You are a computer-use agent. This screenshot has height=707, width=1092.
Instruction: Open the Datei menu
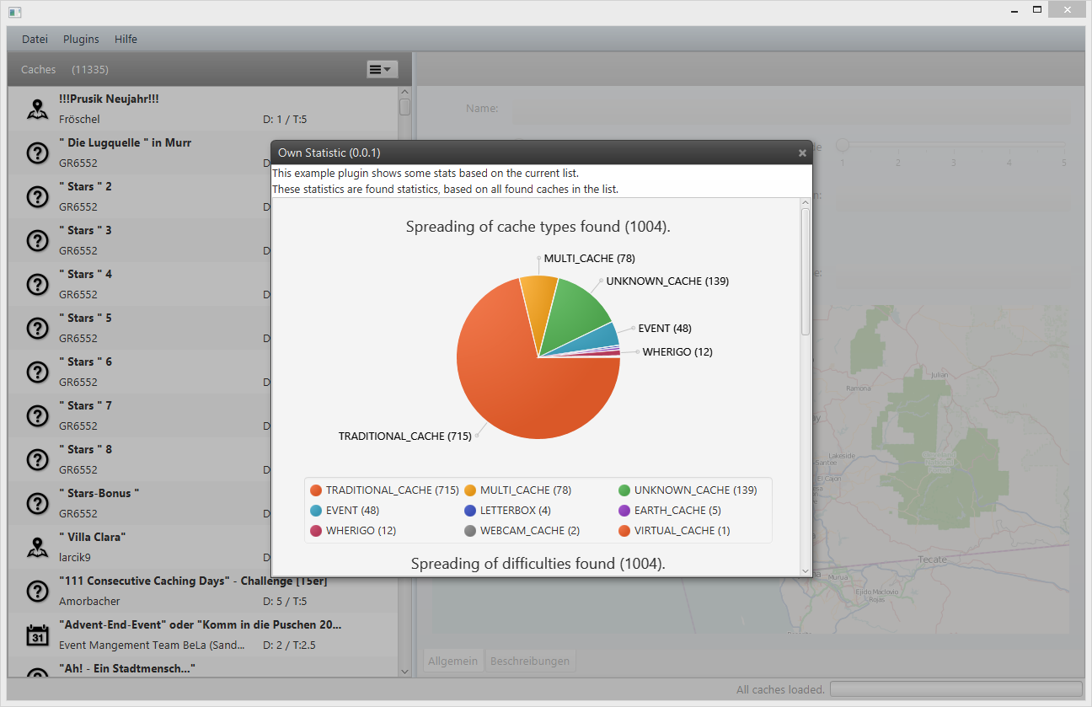35,39
